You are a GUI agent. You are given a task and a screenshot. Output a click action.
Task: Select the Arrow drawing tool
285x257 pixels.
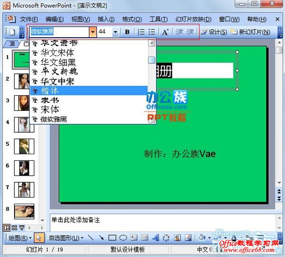tap(102, 237)
